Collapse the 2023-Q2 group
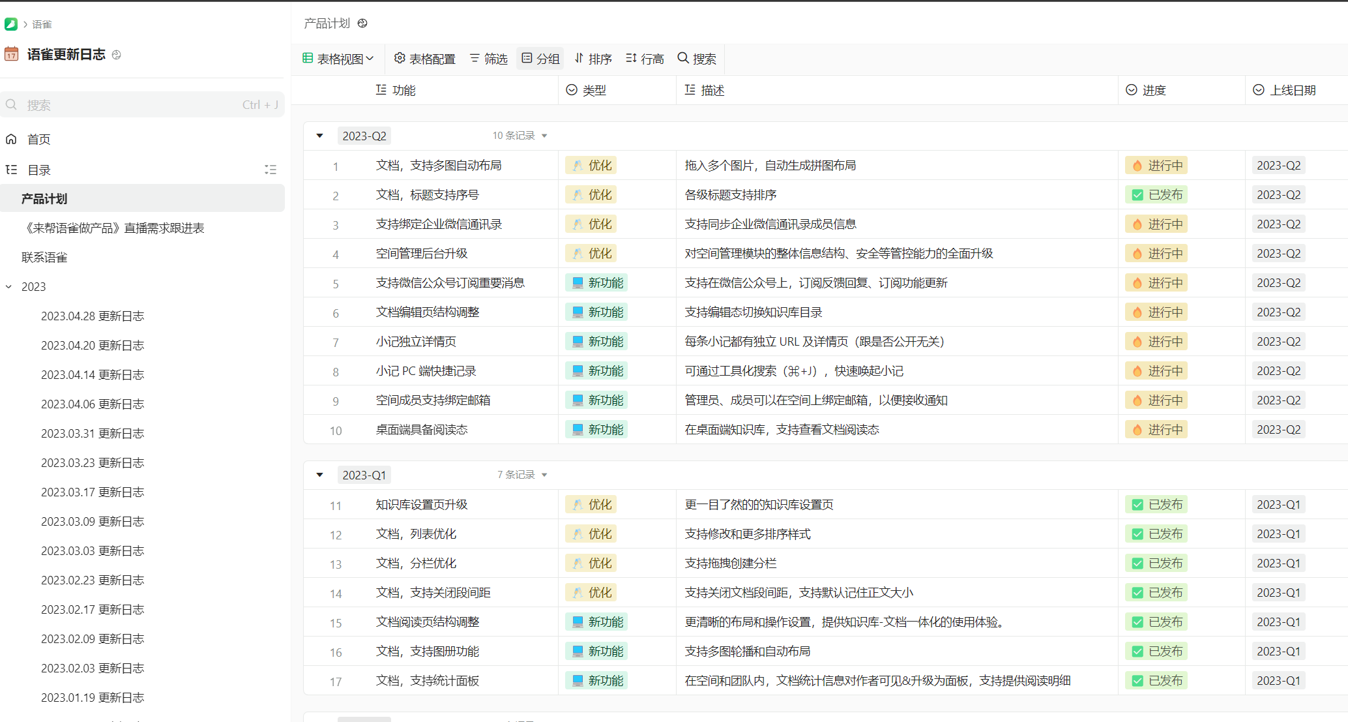 319,136
